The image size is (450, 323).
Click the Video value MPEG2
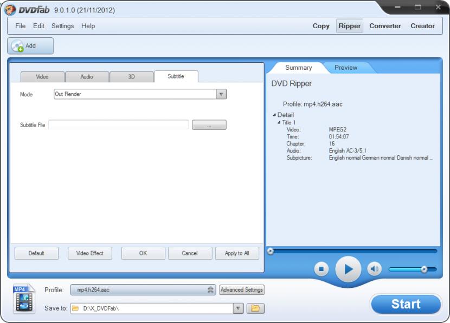point(337,129)
